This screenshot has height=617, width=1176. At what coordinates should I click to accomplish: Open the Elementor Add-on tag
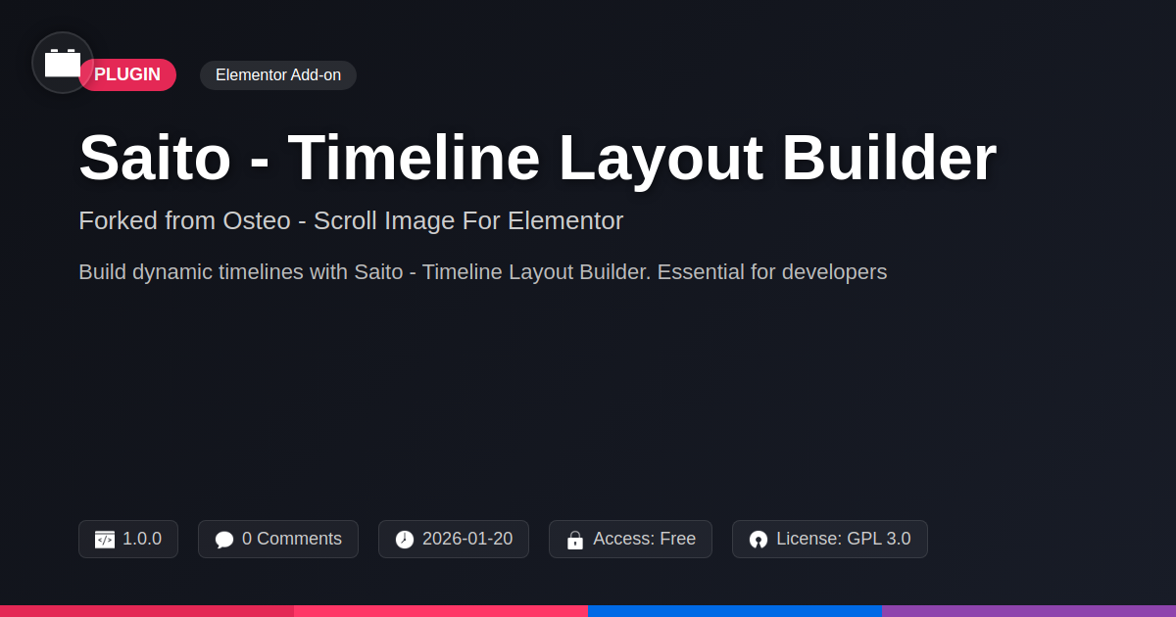pyautogui.click(x=278, y=75)
